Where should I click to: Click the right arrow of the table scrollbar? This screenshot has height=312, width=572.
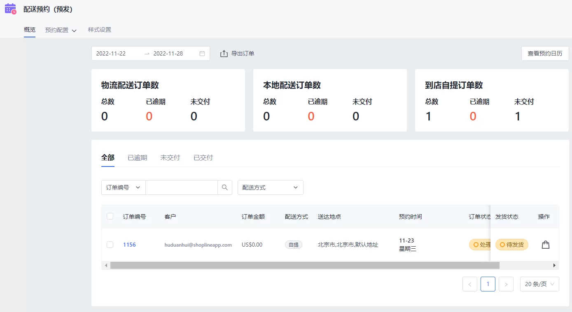[x=555, y=265]
